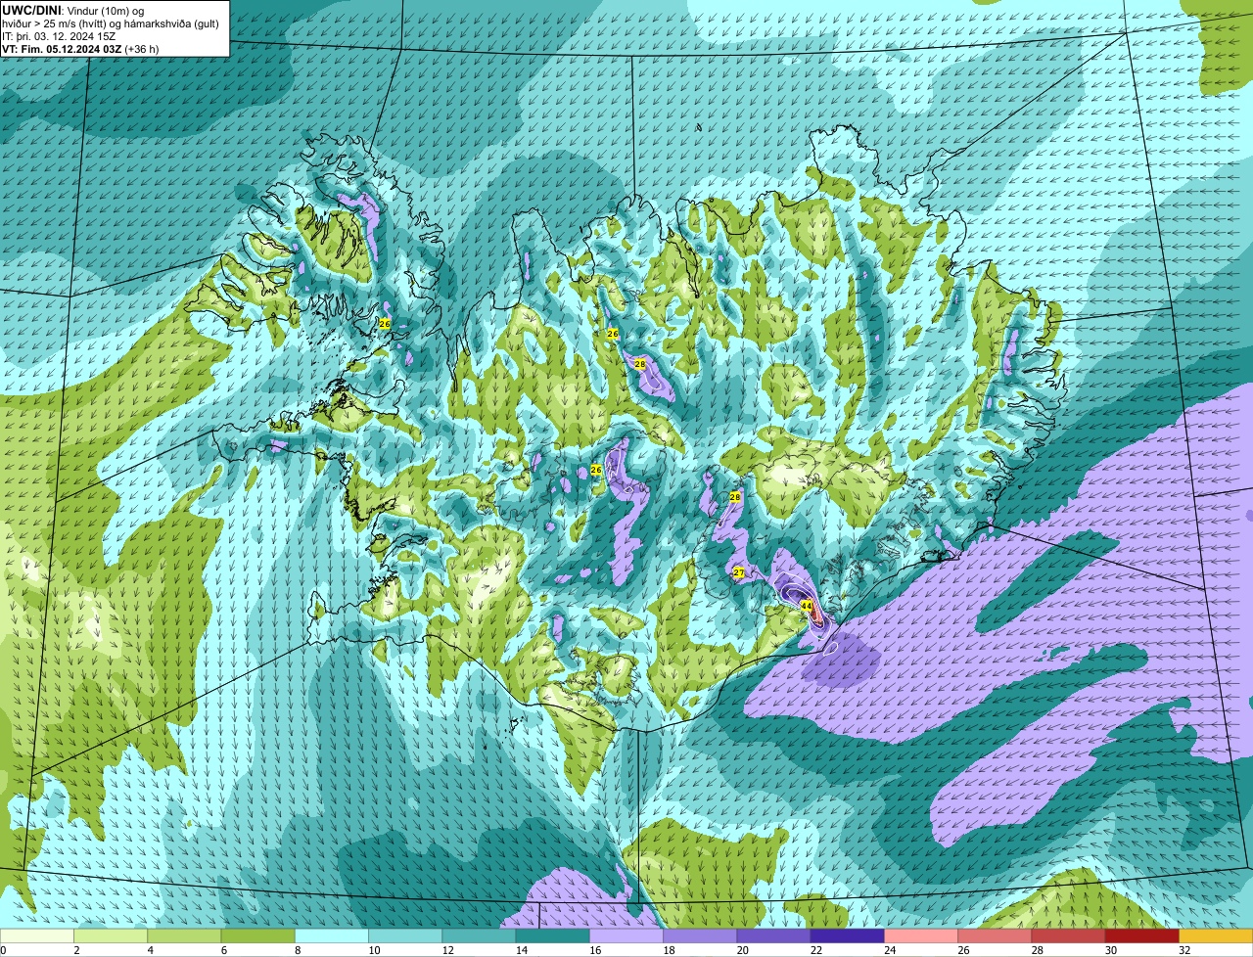
Task: Click the yellow 27 gust label
Action: 739,572
